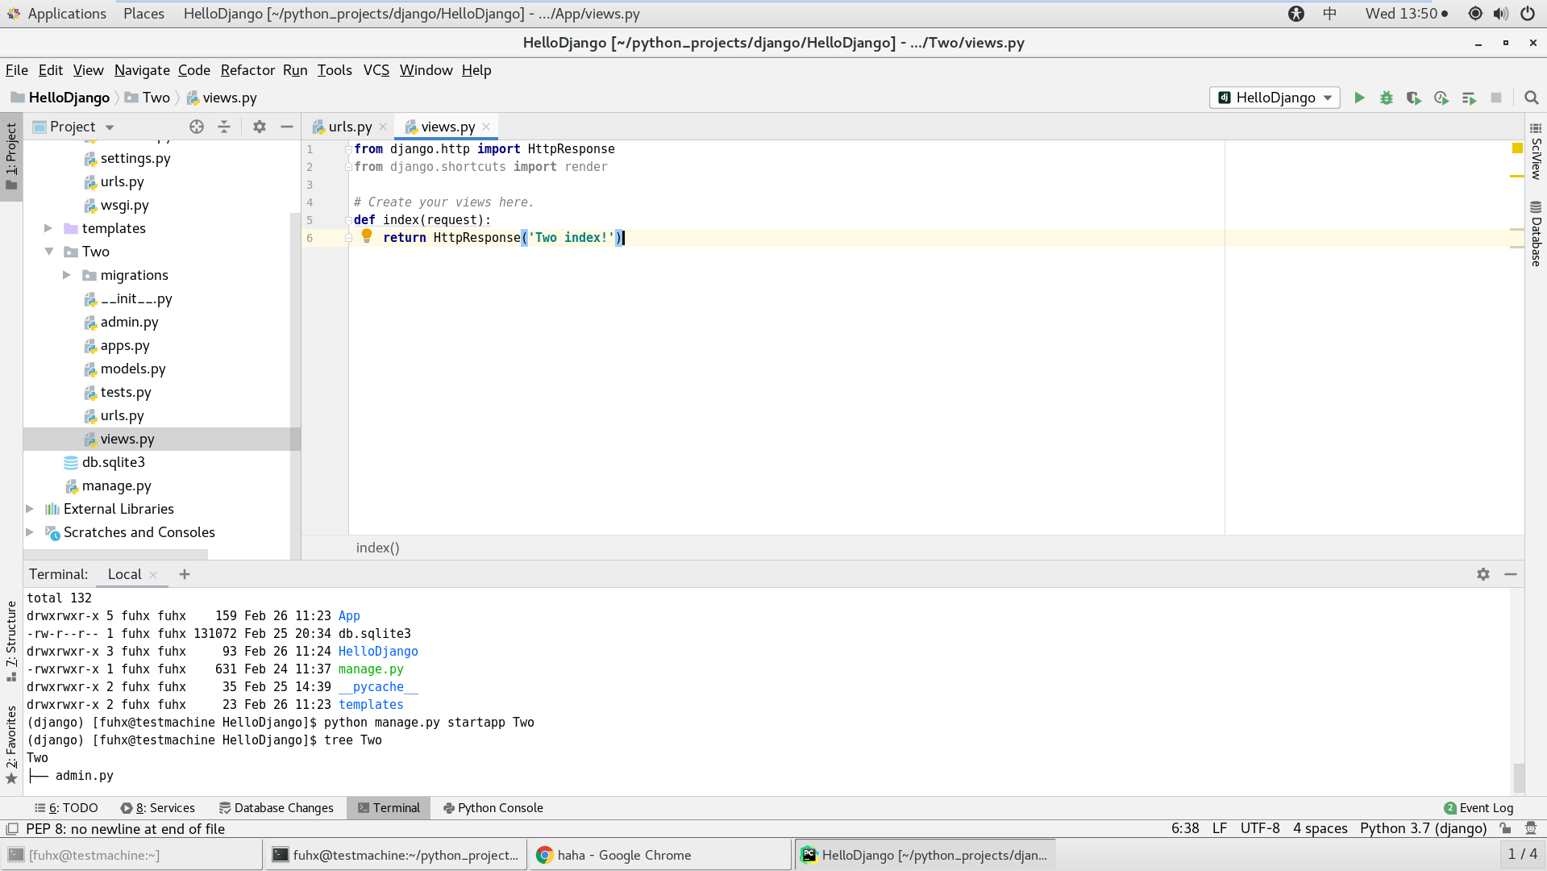Click the intention lightbulb on line 6
Viewport: 1547px width, 871px height.
(367, 235)
